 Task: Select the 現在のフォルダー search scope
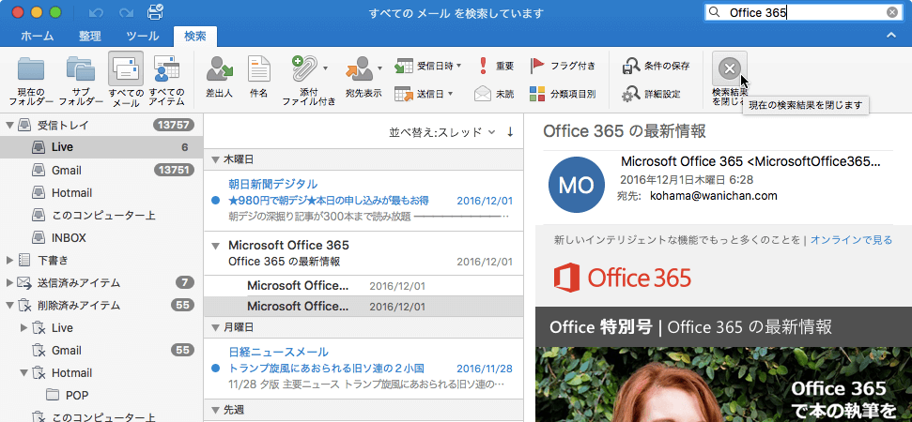tap(31, 80)
